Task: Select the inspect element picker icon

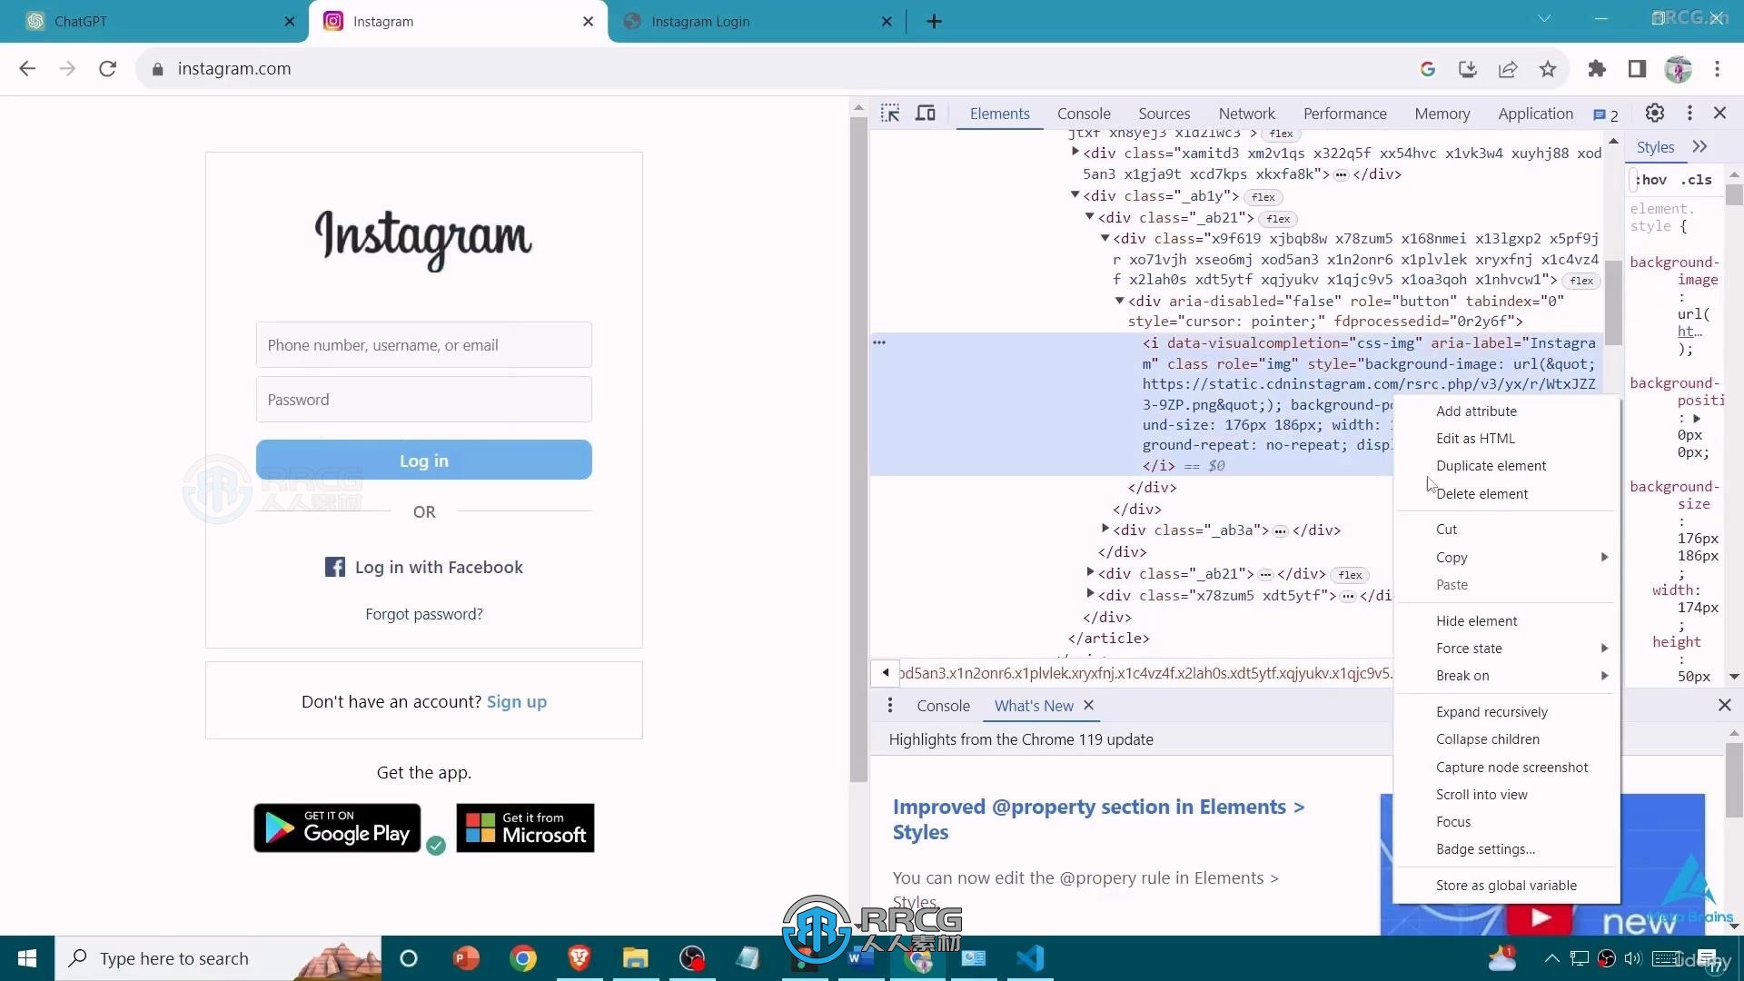Action: click(890, 114)
